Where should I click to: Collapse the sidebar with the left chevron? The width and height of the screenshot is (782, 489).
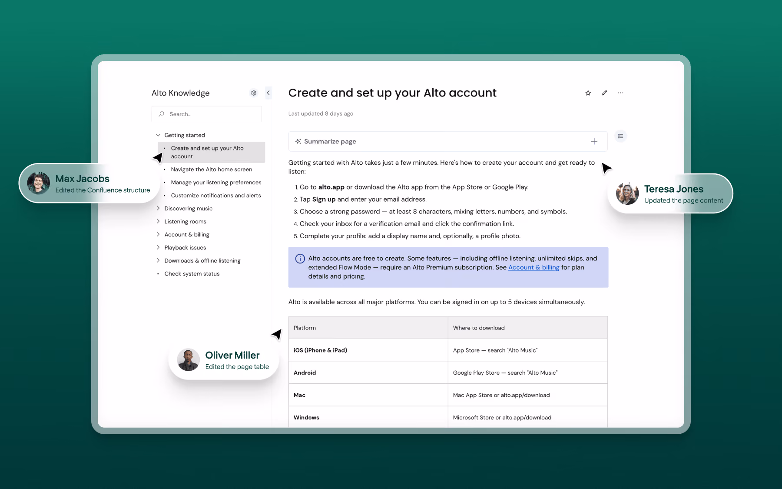(268, 93)
